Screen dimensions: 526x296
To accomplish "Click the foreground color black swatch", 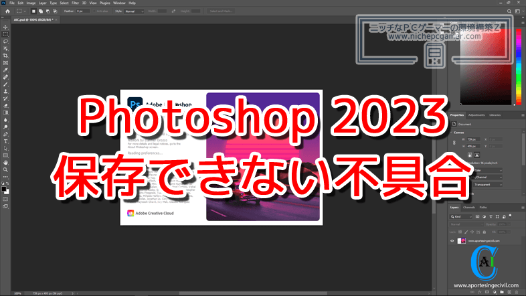I will (4, 190).
